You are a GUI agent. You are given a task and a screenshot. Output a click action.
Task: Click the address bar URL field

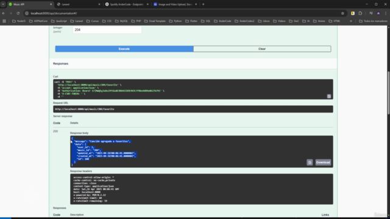(183, 13)
